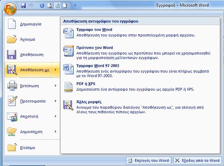The width and height of the screenshot is (224, 166).
Task: Choose Κλείσιμο menu entry
Action: [32, 148]
